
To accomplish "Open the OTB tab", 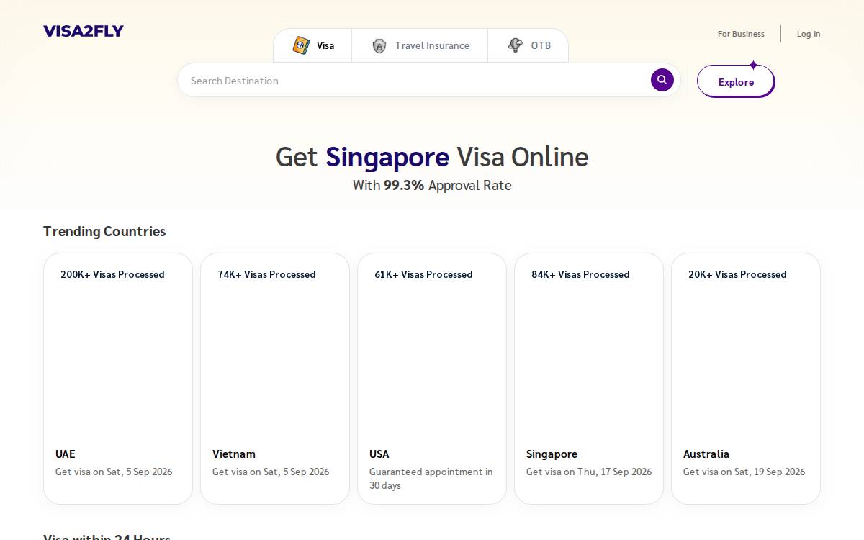I will click(x=528, y=45).
